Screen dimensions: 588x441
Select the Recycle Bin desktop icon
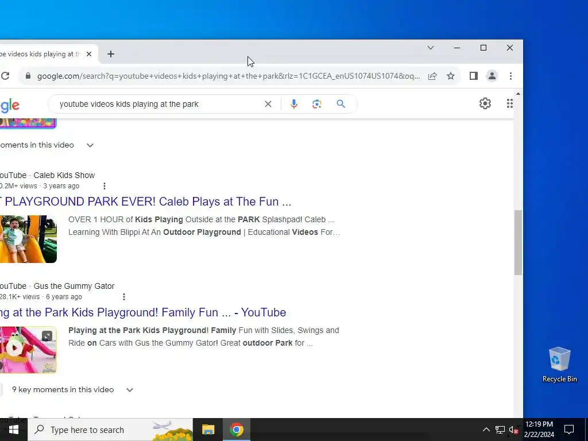559,365
